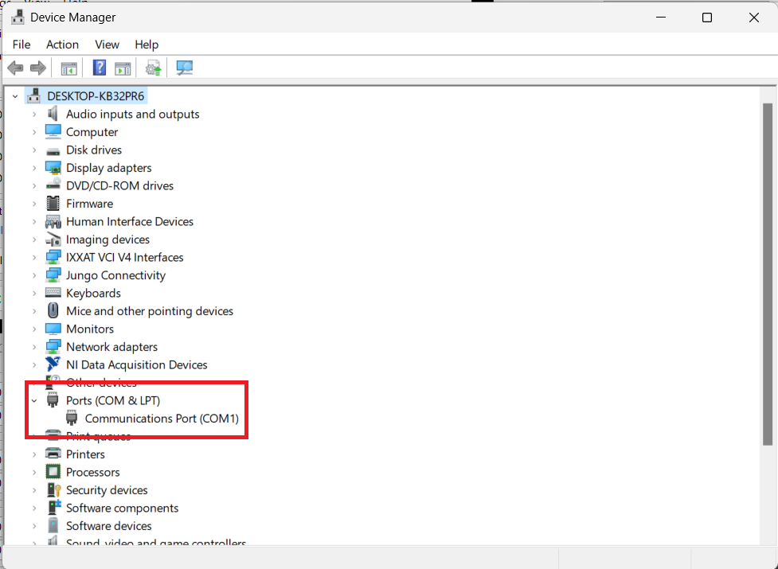Click Scan for hardware changes icon
The width and height of the screenshot is (778, 569).
tap(185, 68)
